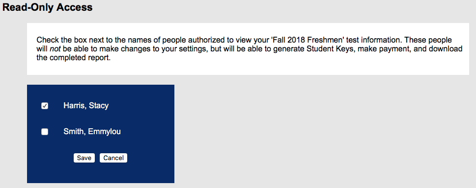
Task: Select the Harris, Stacy name label
Action: 86,106
